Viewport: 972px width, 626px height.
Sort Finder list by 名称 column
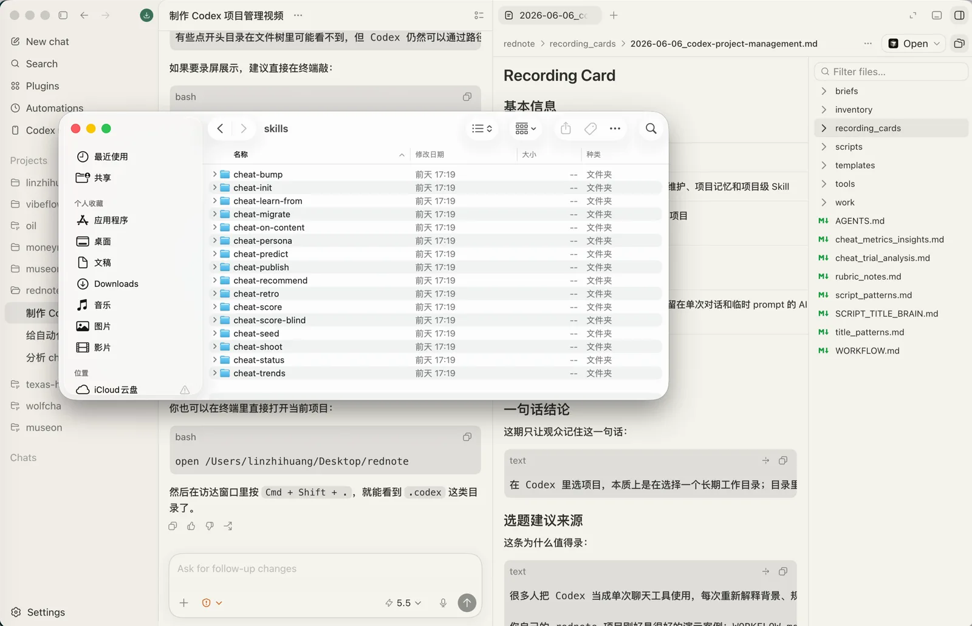pyautogui.click(x=241, y=155)
